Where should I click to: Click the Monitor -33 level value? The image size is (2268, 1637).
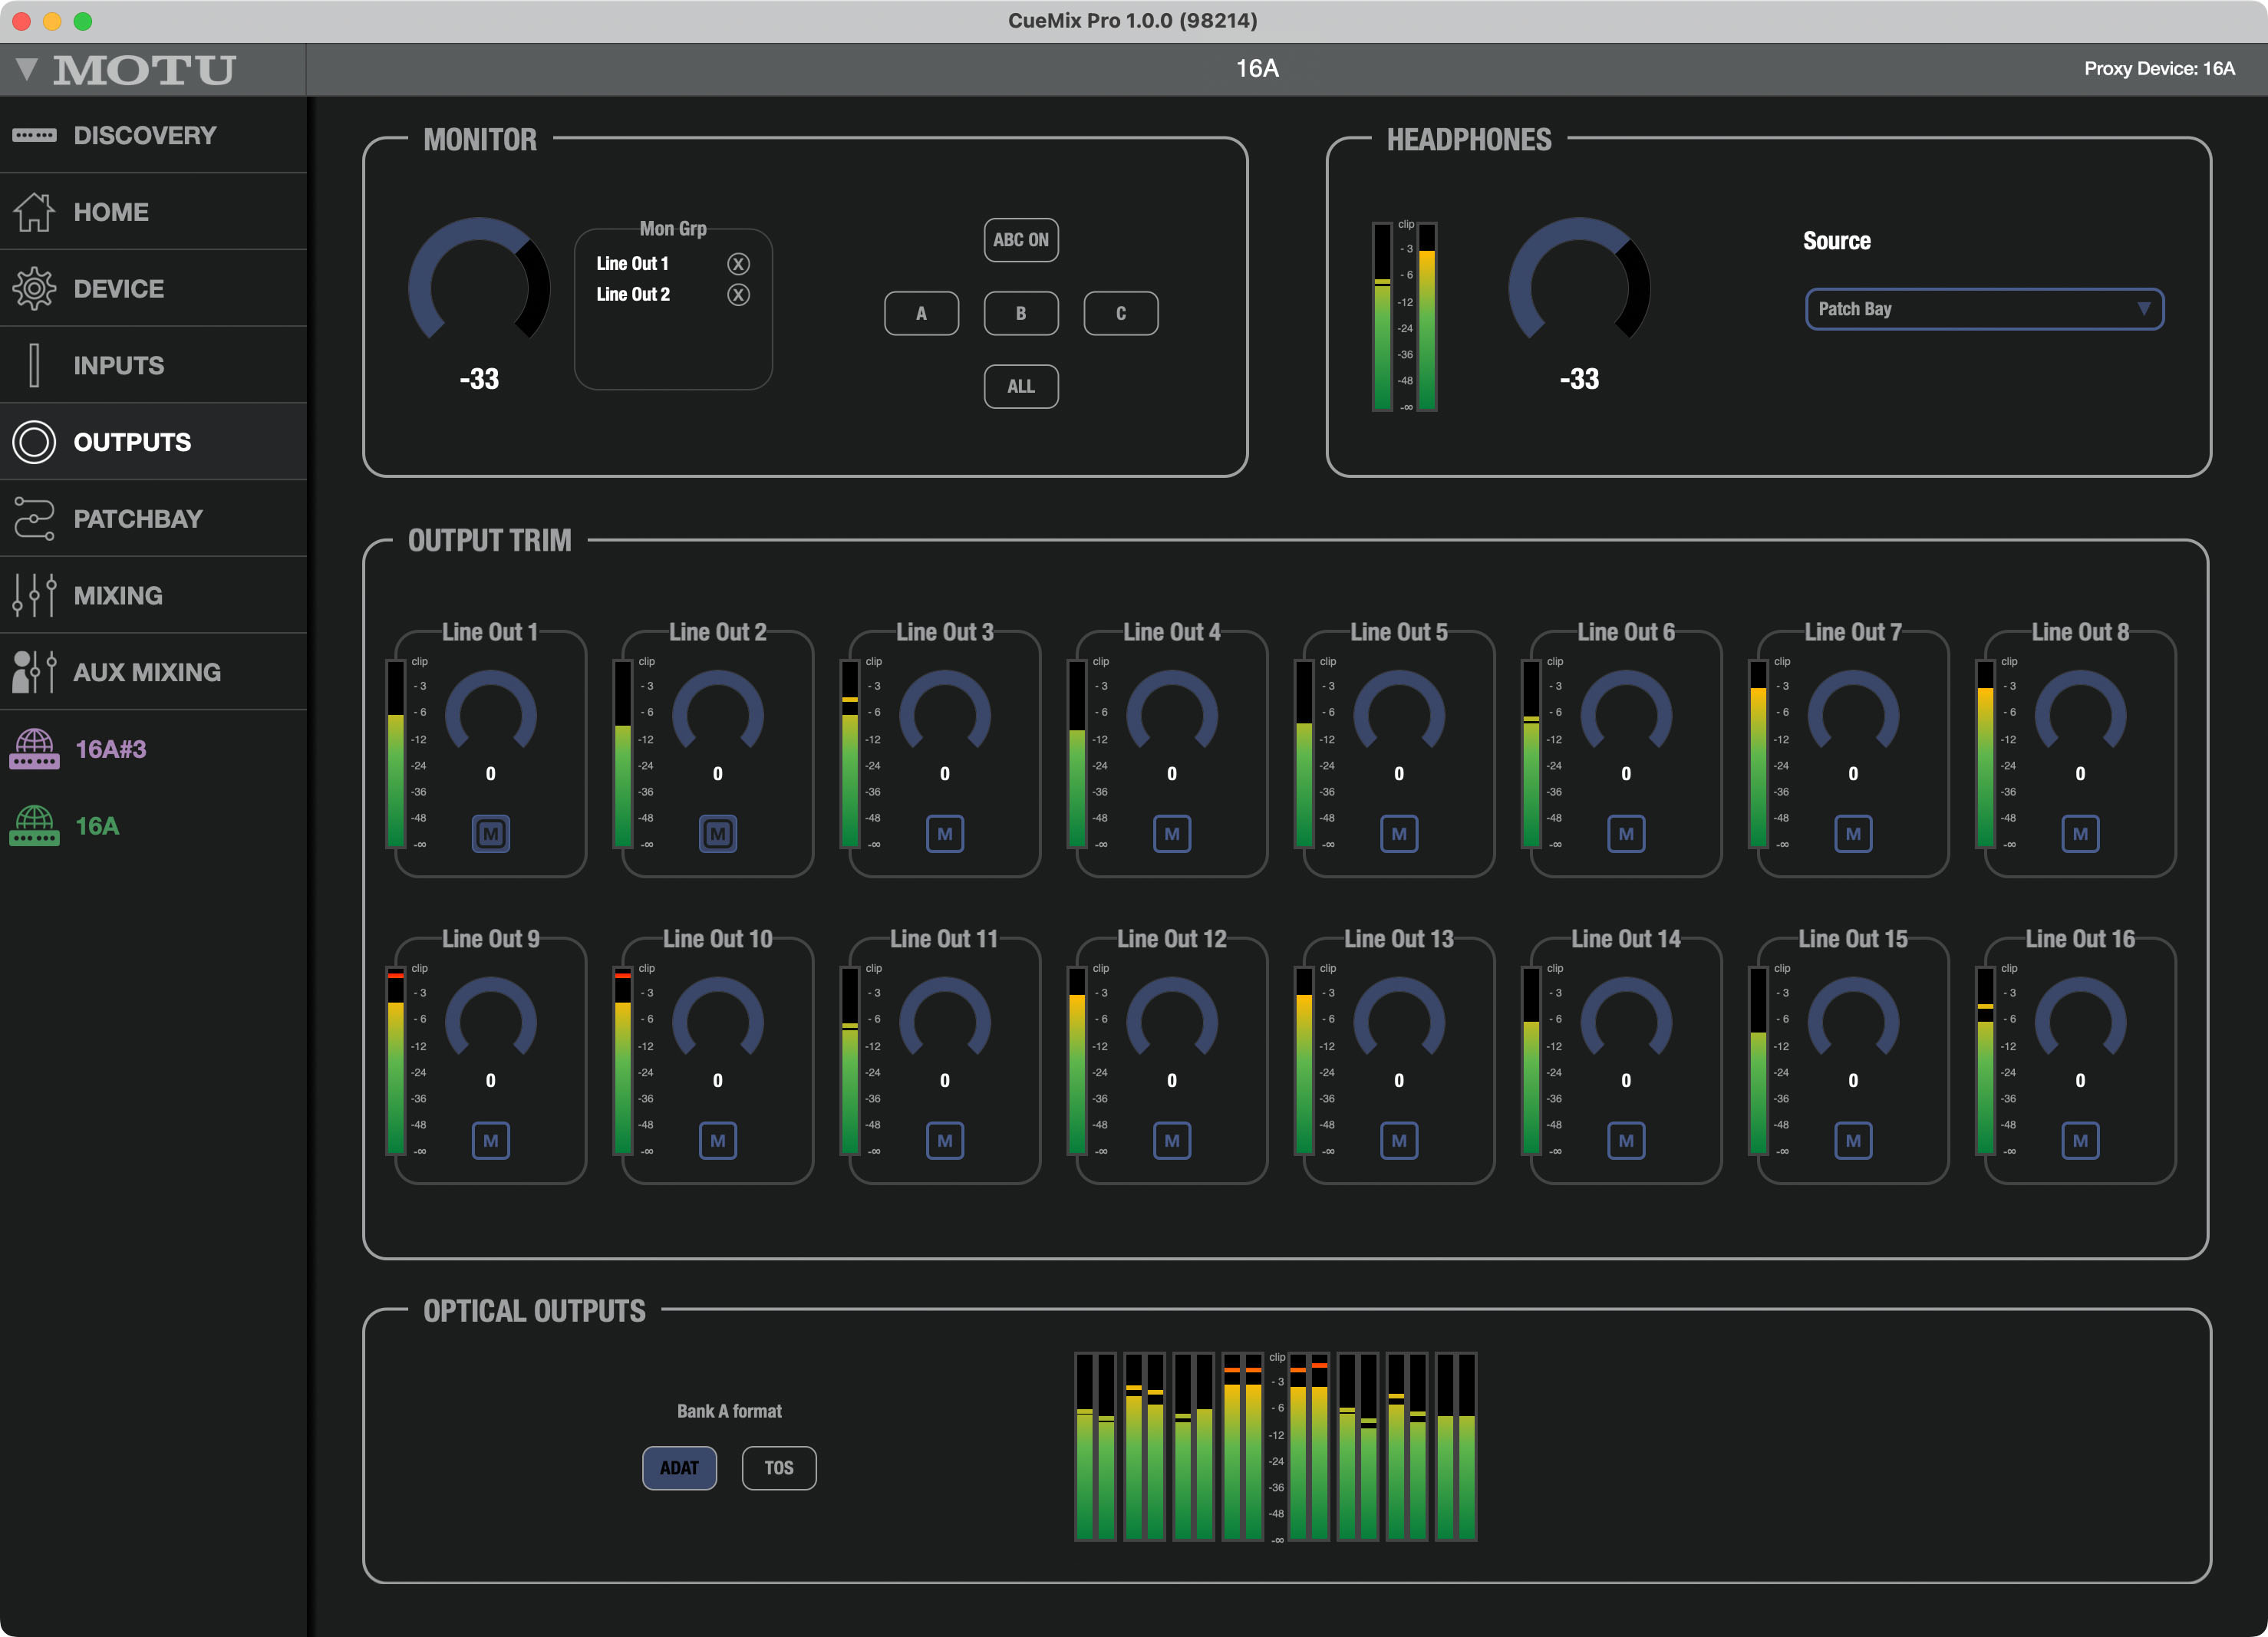pyautogui.click(x=479, y=379)
